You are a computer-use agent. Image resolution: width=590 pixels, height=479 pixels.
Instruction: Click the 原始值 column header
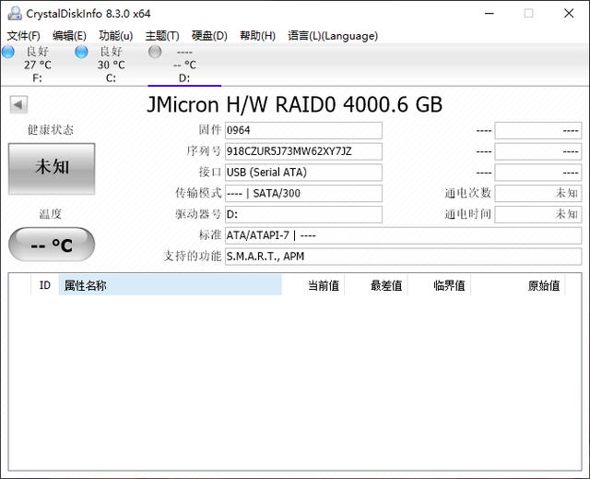click(x=518, y=285)
